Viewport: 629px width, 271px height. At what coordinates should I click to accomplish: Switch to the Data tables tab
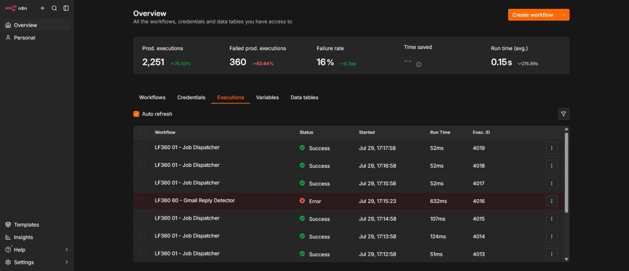[304, 98]
